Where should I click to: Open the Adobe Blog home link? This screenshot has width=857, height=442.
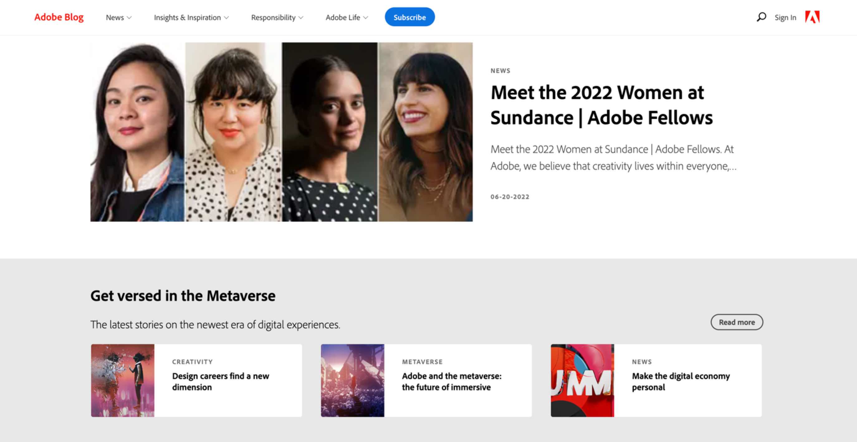click(x=59, y=17)
